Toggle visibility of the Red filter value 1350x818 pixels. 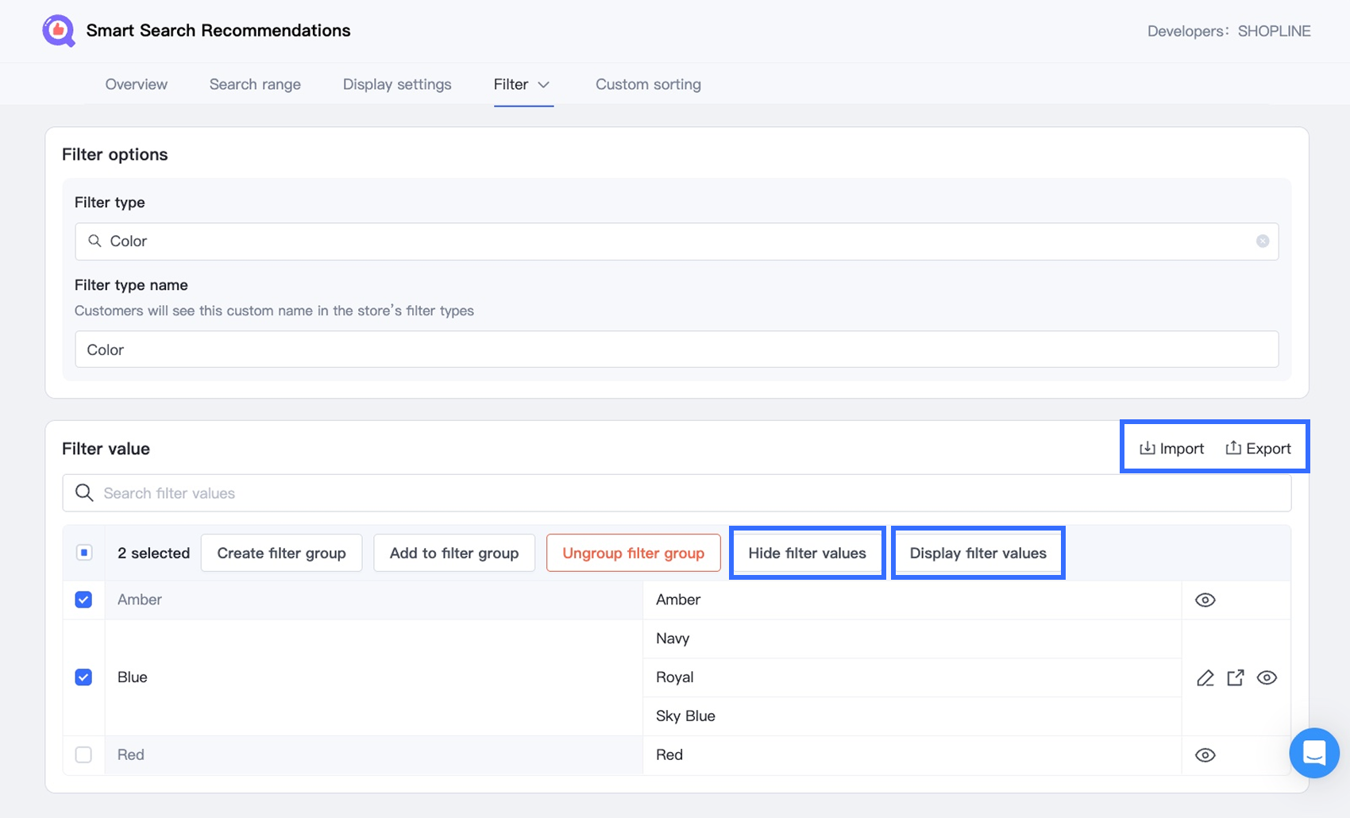[x=1205, y=755]
